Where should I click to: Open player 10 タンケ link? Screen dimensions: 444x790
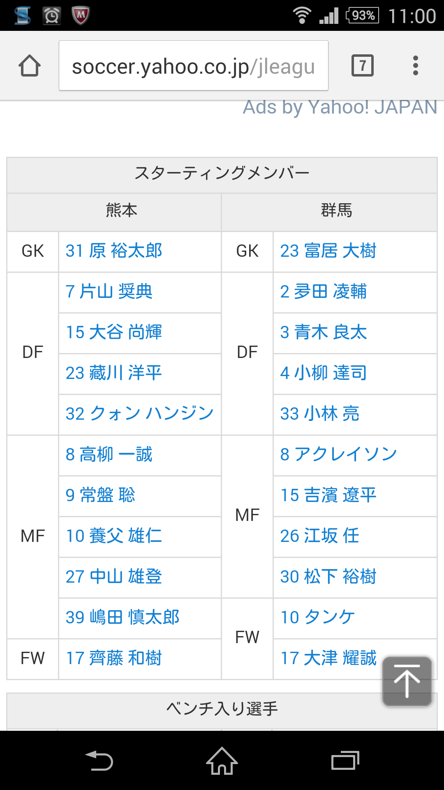click(317, 617)
